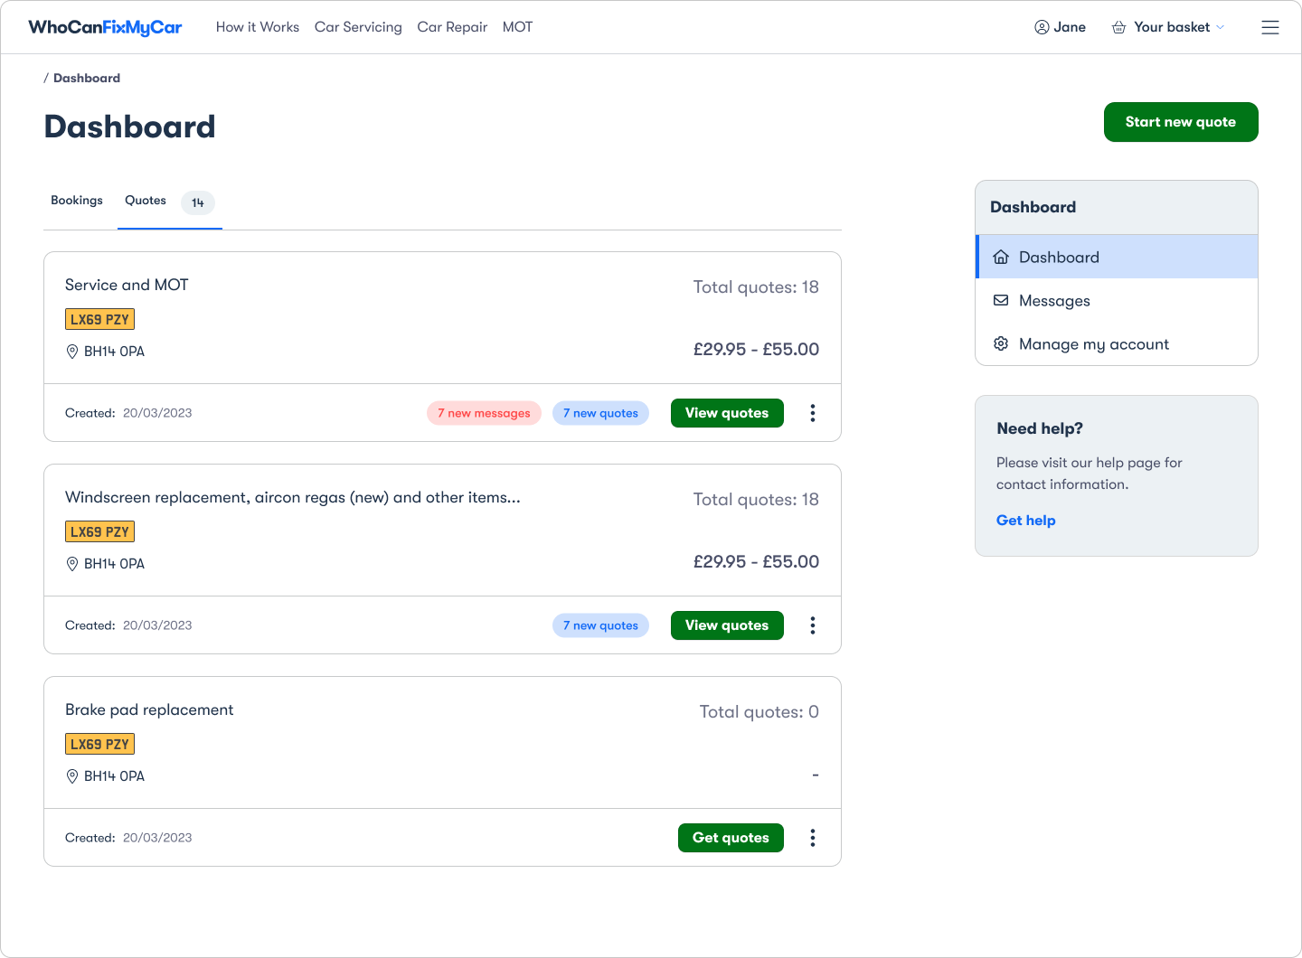Screen dimensions: 1302x958
Task: Select the Quotes tab
Action: pos(146,200)
